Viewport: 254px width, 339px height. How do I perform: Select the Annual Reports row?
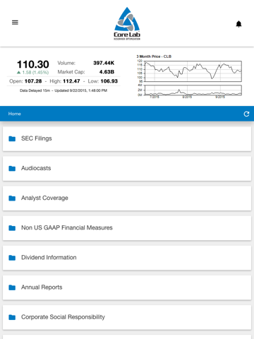127,287
